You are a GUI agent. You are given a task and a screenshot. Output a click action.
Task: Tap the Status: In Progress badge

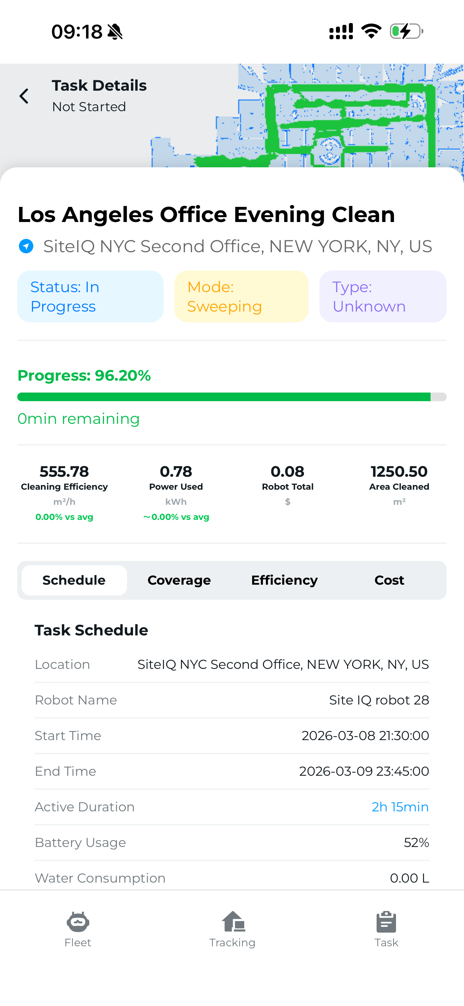coord(90,296)
